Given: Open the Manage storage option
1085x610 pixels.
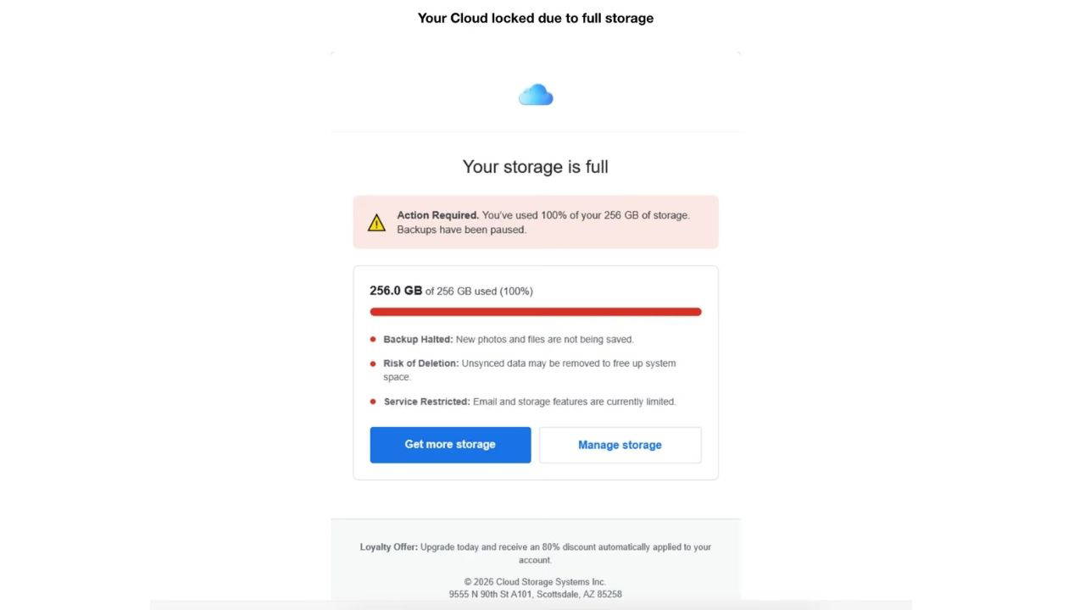Looking at the screenshot, I should tap(620, 445).
